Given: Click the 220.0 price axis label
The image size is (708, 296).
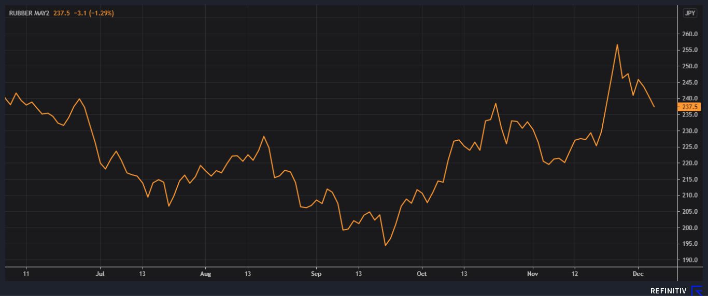Looking at the screenshot, I should pyautogui.click(x=689, y=163).
